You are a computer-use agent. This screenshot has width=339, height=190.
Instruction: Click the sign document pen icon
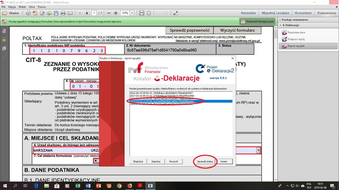(42, 13)
